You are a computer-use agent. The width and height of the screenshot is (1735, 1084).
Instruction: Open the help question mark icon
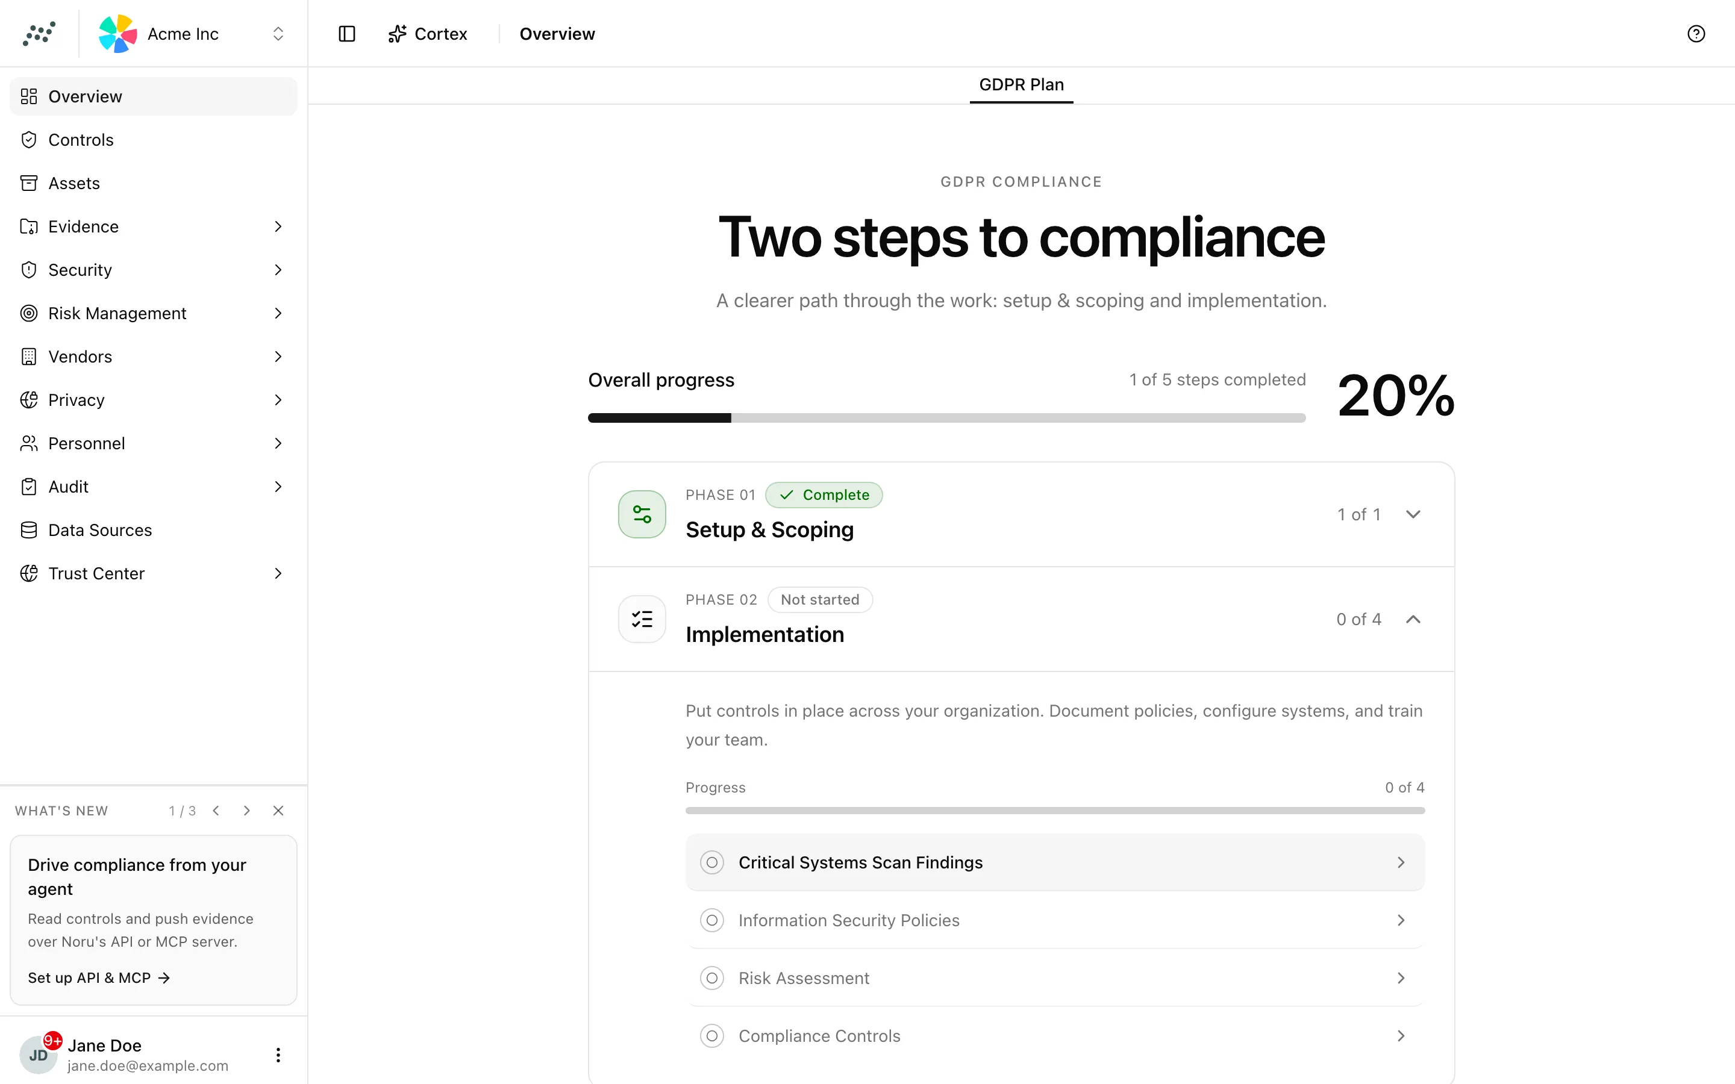1696,34
